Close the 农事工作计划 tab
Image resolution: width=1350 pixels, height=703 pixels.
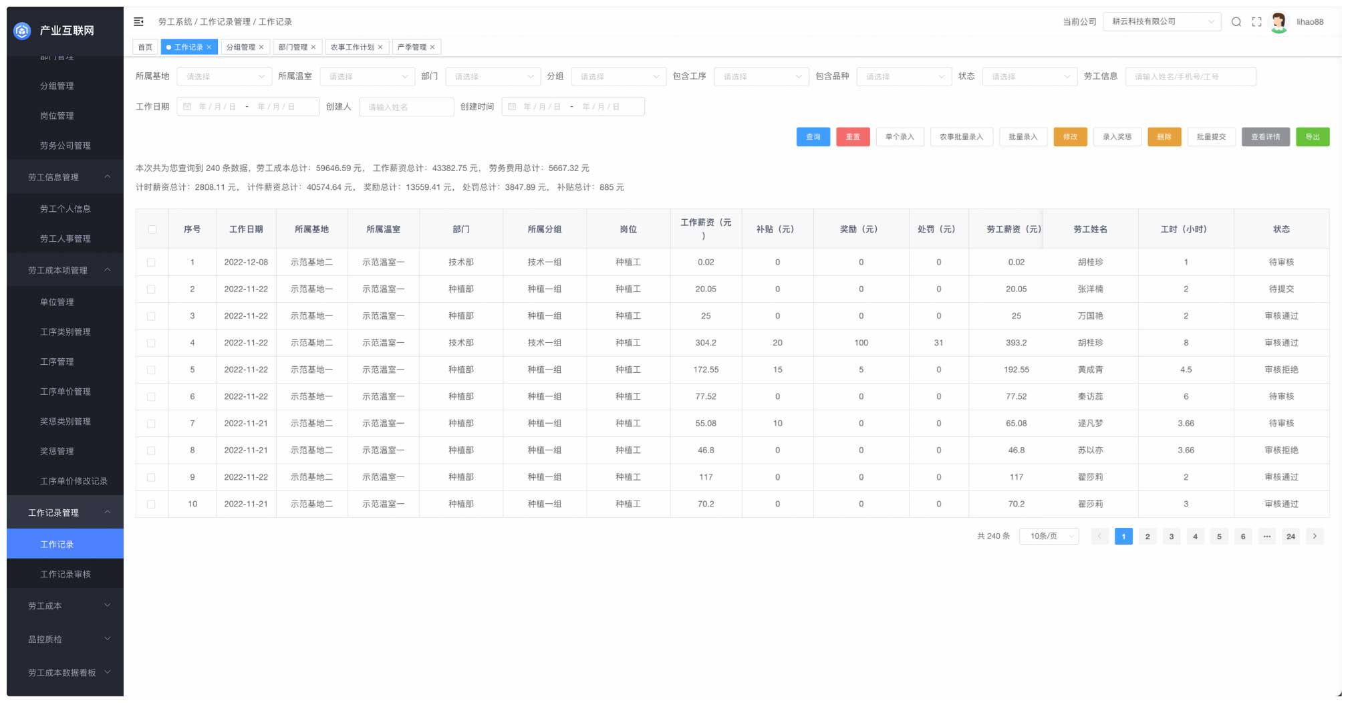click(380, 47)
